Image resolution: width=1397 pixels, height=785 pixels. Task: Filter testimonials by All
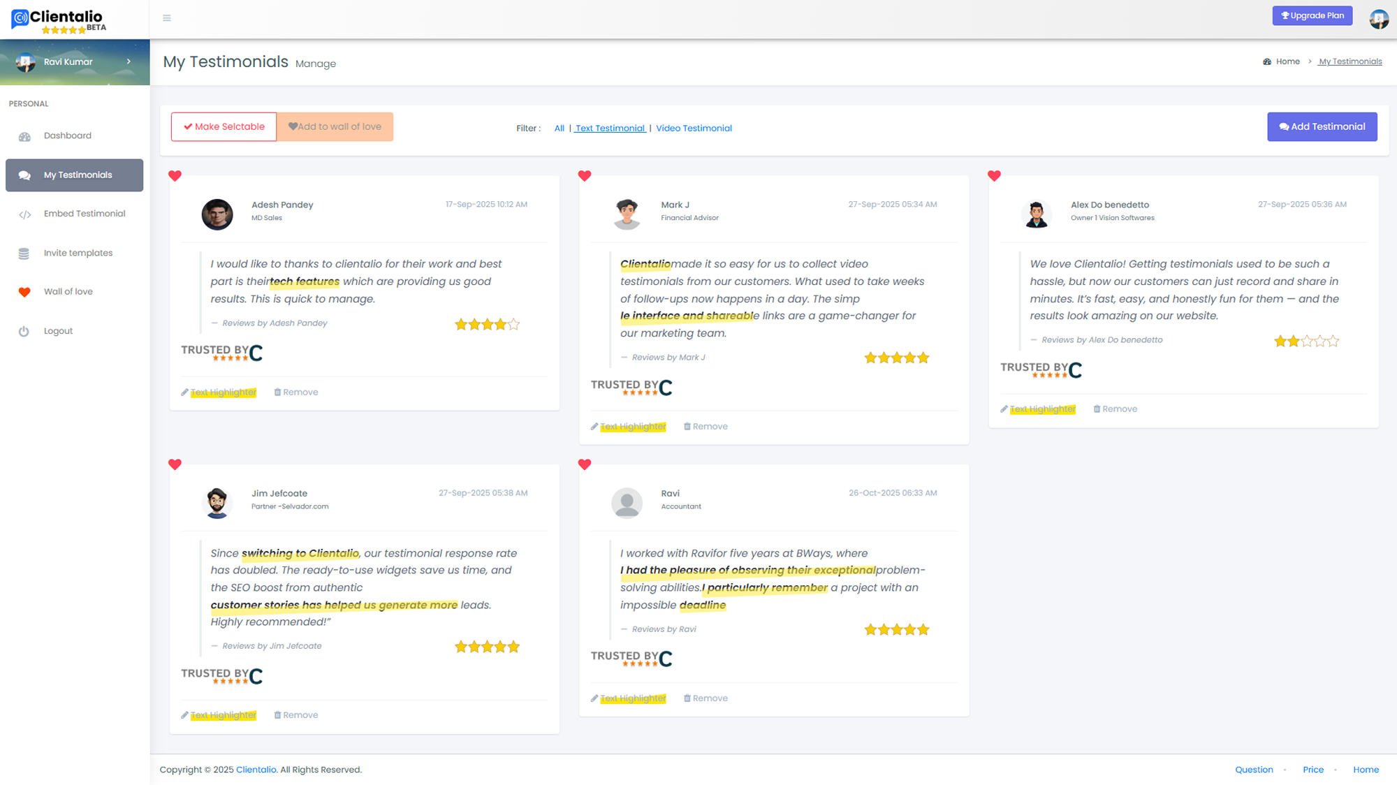point(559,129)
